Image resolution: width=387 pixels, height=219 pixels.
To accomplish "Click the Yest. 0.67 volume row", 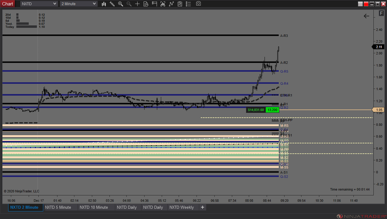I will click(x=25, y=24).
